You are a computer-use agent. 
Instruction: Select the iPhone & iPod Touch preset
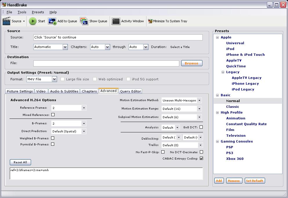(x=245, y=55)
